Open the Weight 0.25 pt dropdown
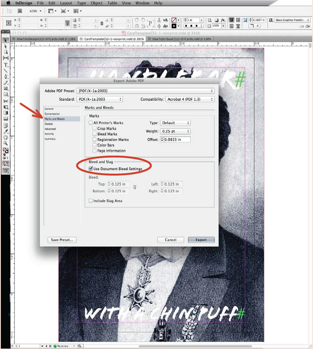 (x=175, y=131)
